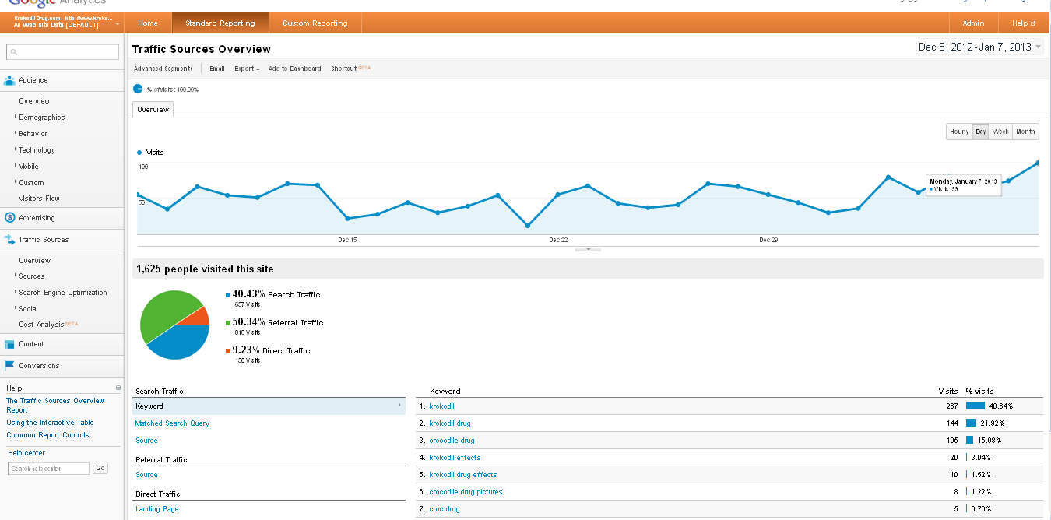Image resolution: width=1051 pixels, height=520 pixels.
Task: Click the Conversions flag icon
Action: click(x=9, y=366)
